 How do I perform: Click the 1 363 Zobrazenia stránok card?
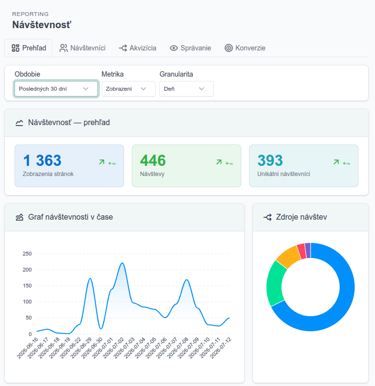click(69, 166)
